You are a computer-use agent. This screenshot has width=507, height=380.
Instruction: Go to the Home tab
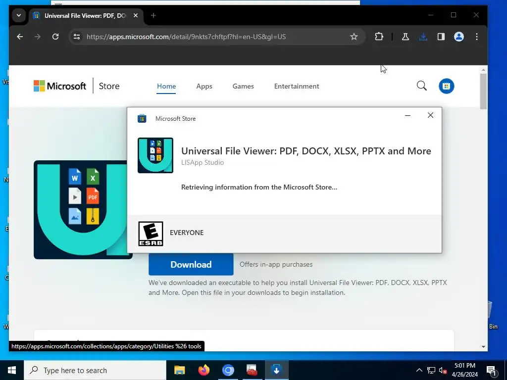click(166, 86)
